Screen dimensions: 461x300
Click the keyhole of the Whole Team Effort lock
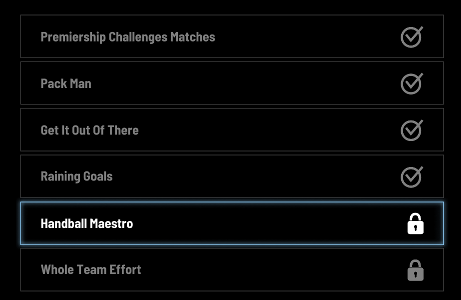416,274
